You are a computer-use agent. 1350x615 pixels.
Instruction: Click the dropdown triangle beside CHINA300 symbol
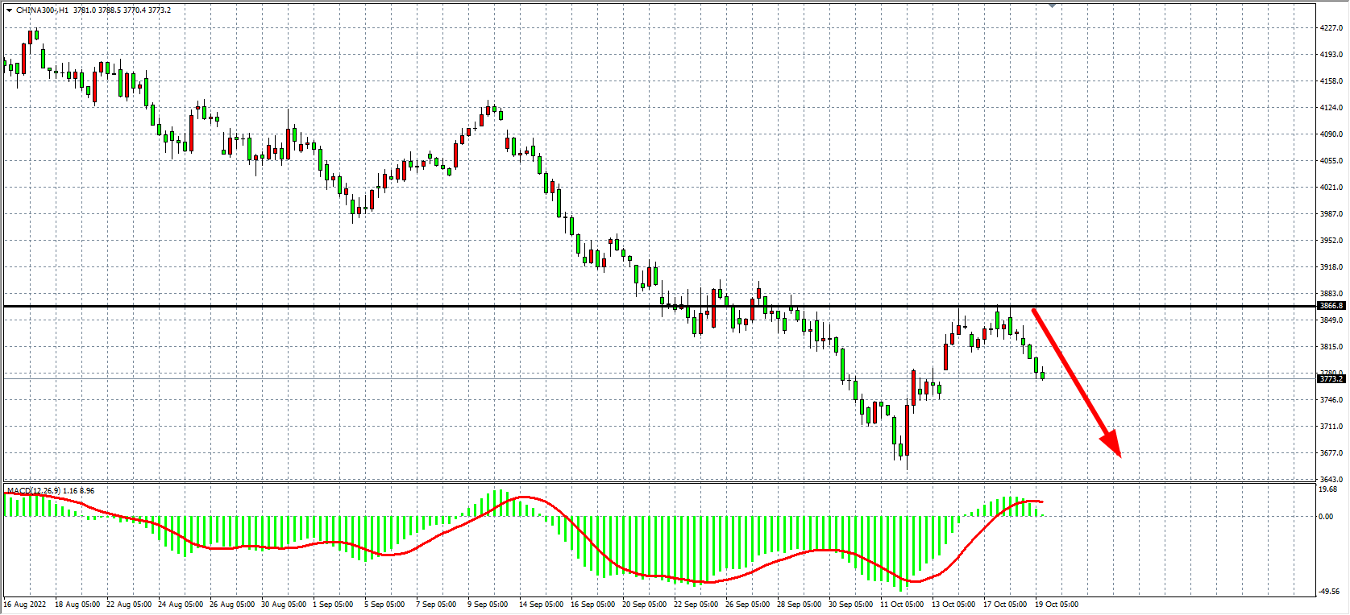(9, 10)
